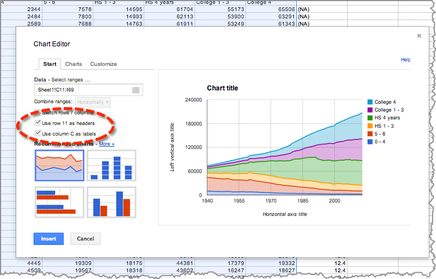Click the blue Insert button
The image size is (436, 279).
pyautogui.click(x=49, y=239)
